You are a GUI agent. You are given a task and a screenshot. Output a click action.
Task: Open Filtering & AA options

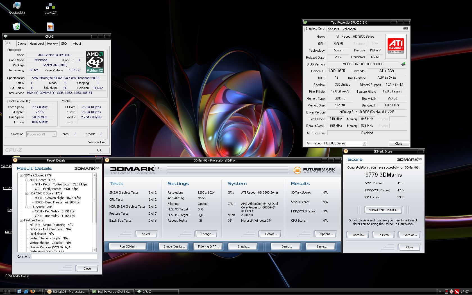208,246
